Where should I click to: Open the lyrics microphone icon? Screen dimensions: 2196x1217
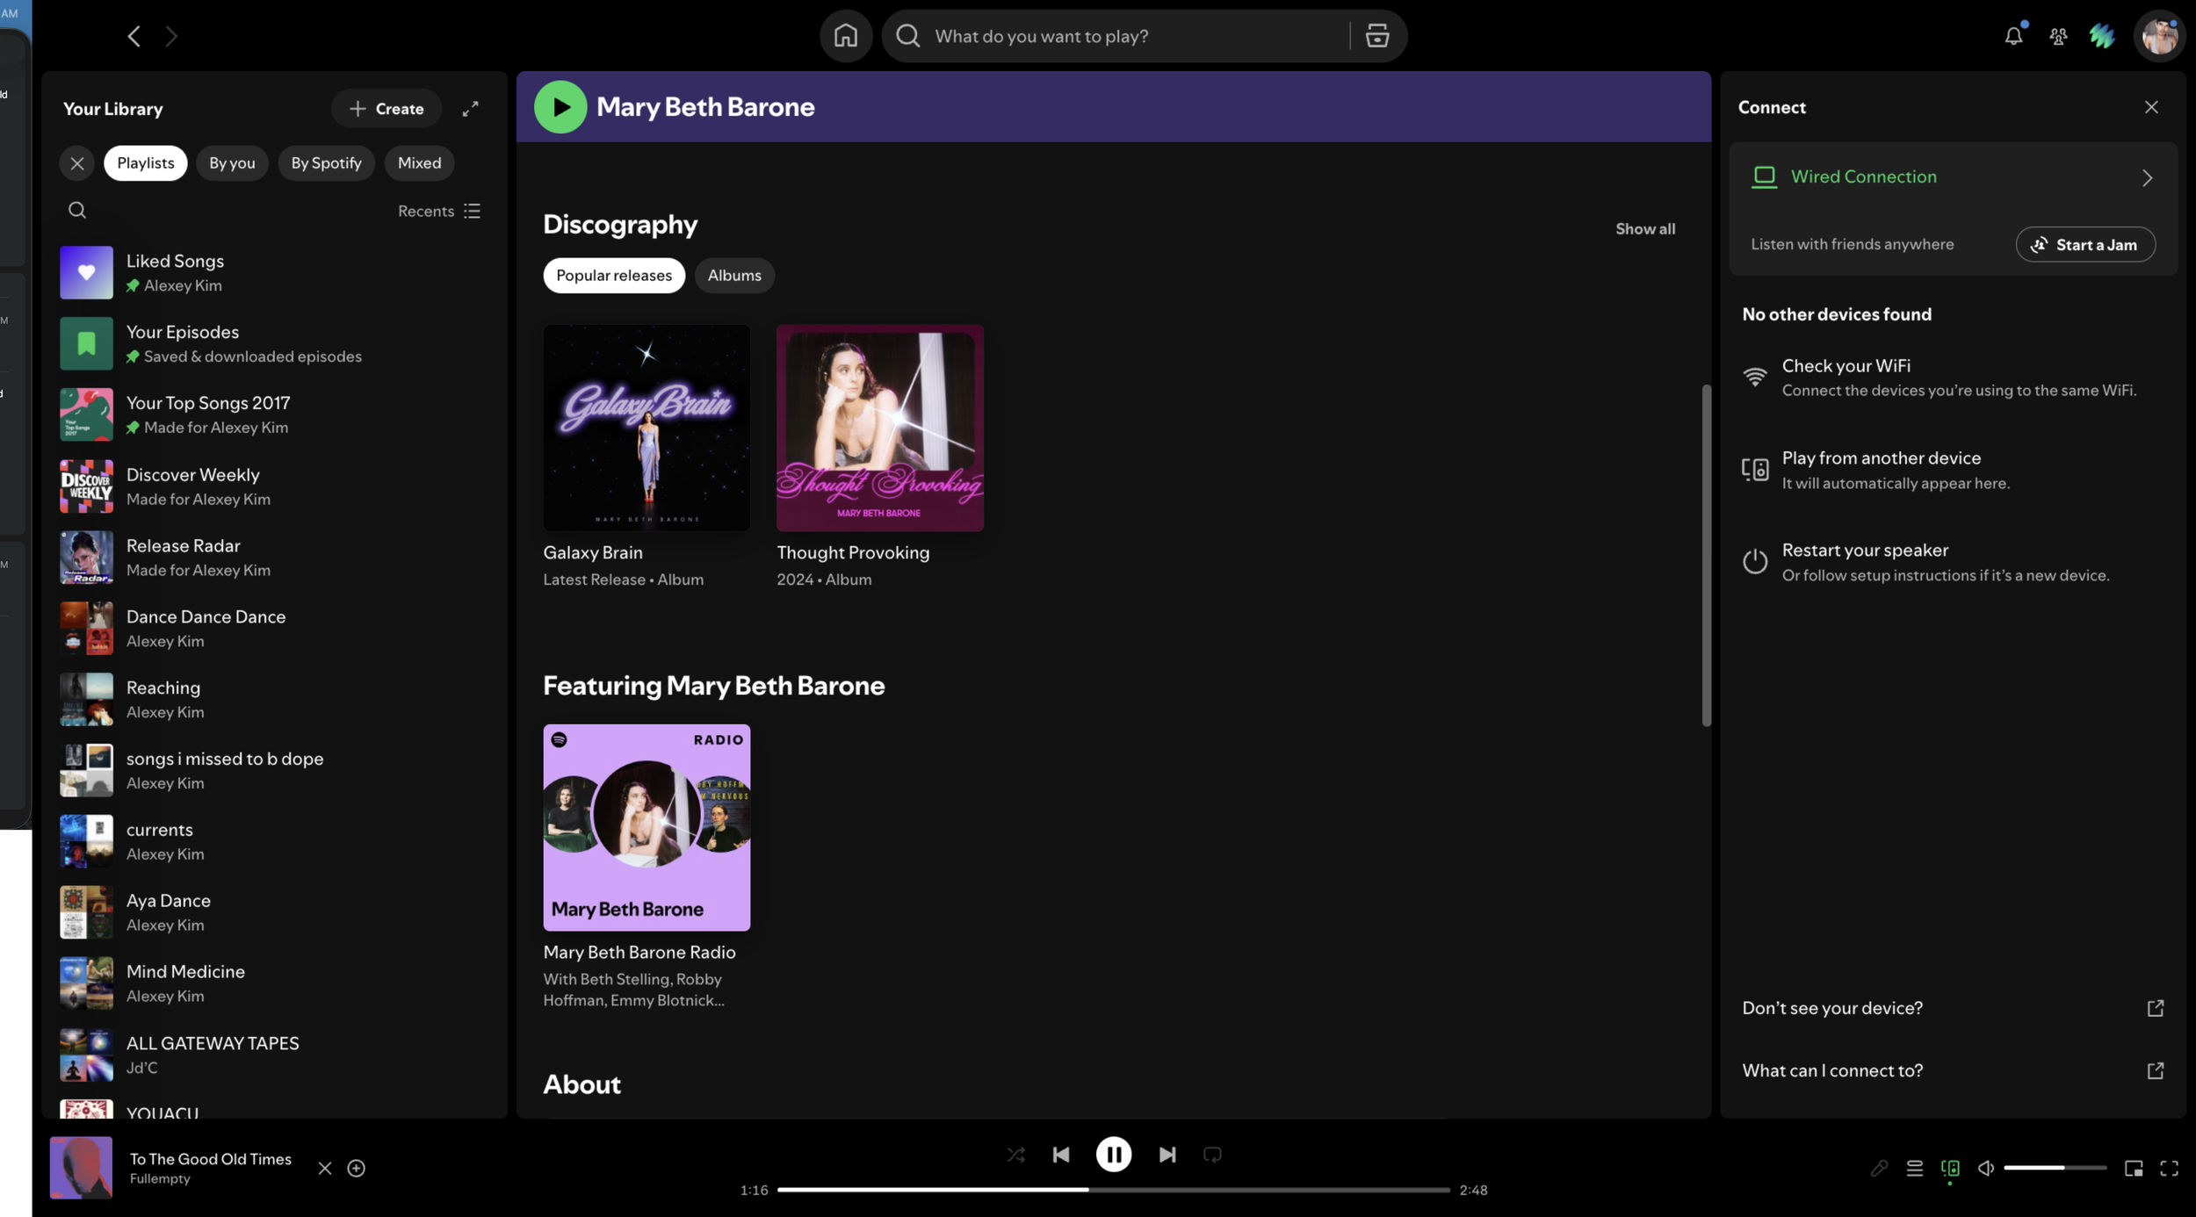point(1879,1168)
